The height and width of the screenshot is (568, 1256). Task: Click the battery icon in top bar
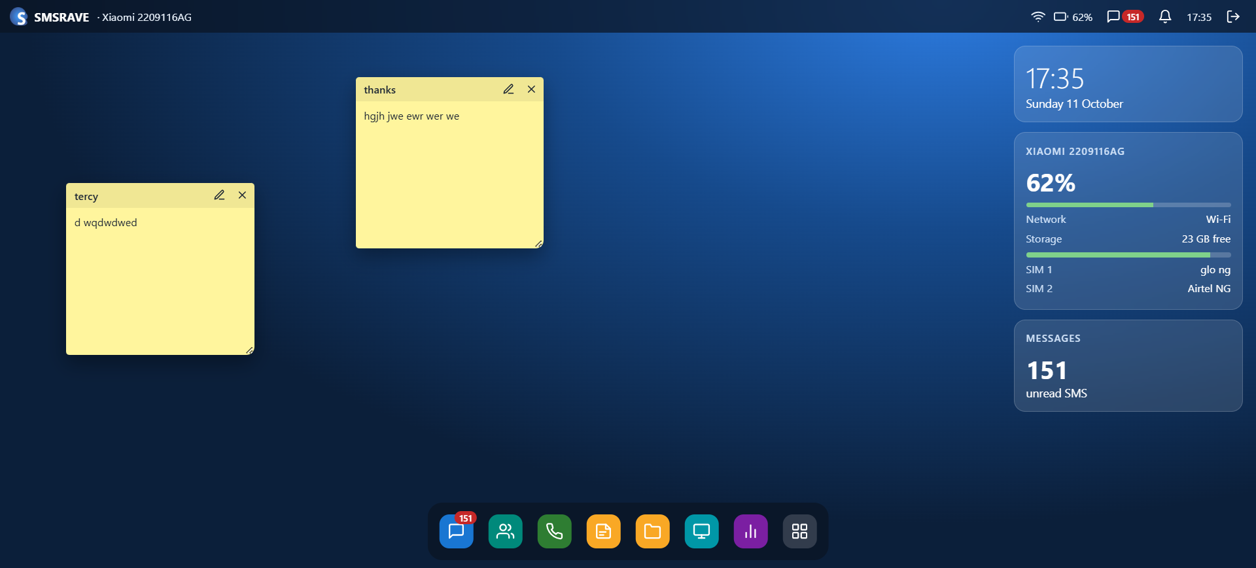(x=1060, y=17)
